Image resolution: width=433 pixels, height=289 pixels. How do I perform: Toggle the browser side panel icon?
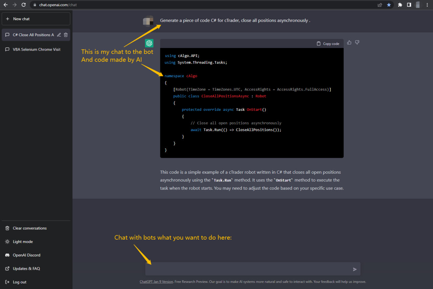(409, 5)
